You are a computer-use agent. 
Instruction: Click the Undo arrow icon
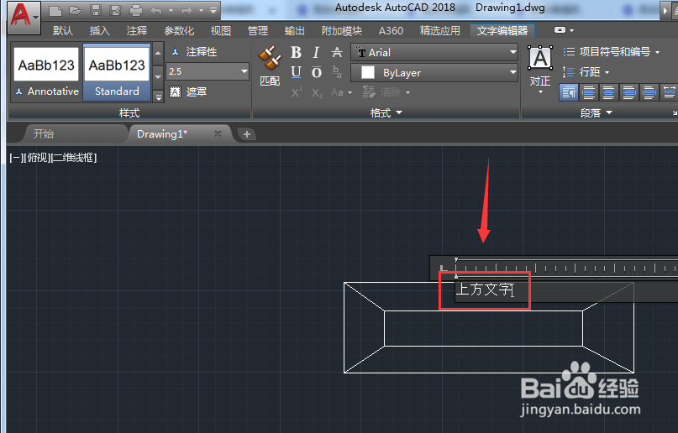(156, 10)
